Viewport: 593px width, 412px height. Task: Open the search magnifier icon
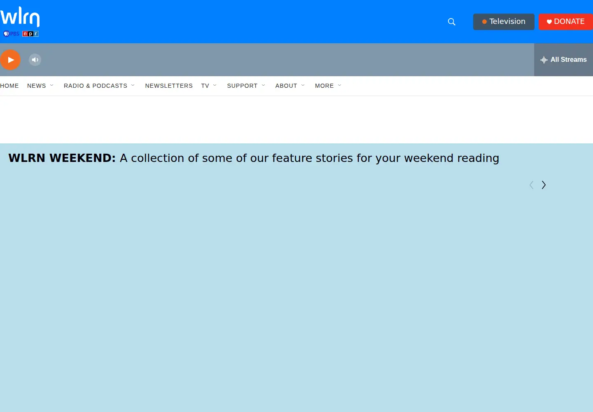(452, 22)
